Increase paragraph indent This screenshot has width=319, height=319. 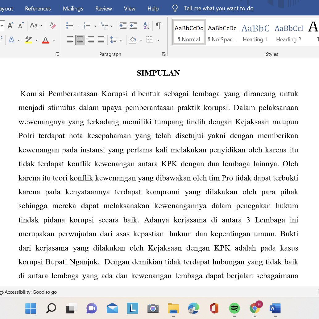(x=134, y=26)
